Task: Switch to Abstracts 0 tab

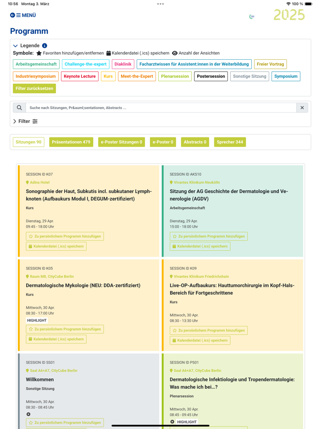Action: [x=195, y=142]
